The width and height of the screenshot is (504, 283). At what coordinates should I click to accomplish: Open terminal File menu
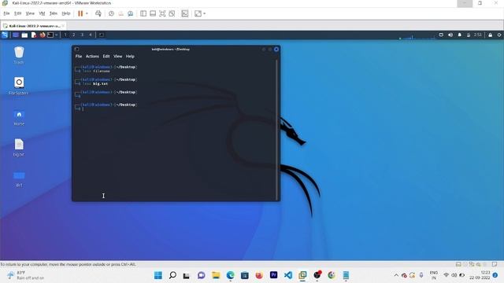(79, 56)
